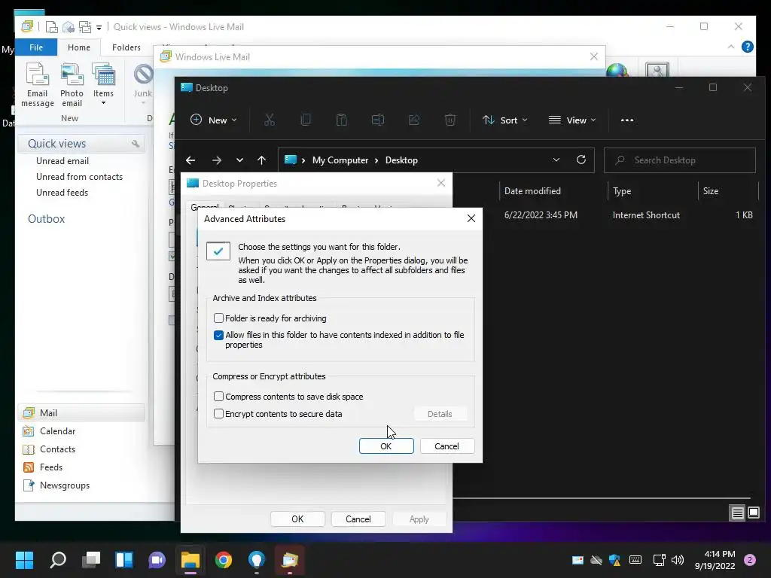Close the Advanced Attributes dialog

tap(471, 218)
